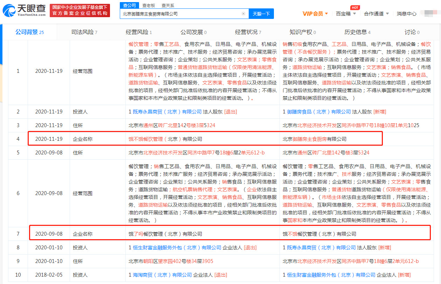Screen dimensions: 441x284
Task: Open the VIP会员 dropdown
Action: click(315, 14)
